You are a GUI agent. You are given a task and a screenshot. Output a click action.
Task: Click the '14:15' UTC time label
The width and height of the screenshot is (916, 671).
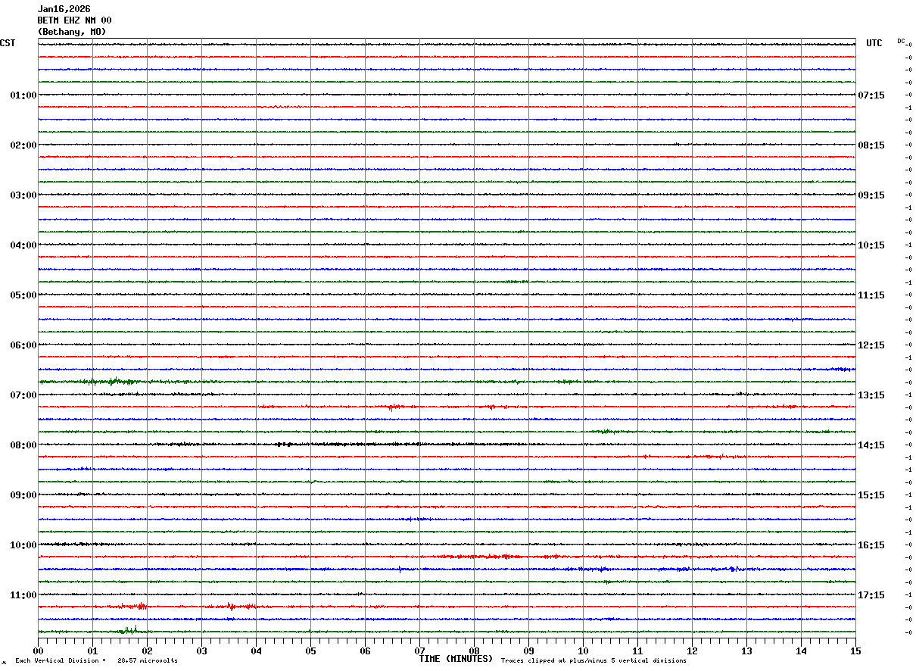[871, 445]
